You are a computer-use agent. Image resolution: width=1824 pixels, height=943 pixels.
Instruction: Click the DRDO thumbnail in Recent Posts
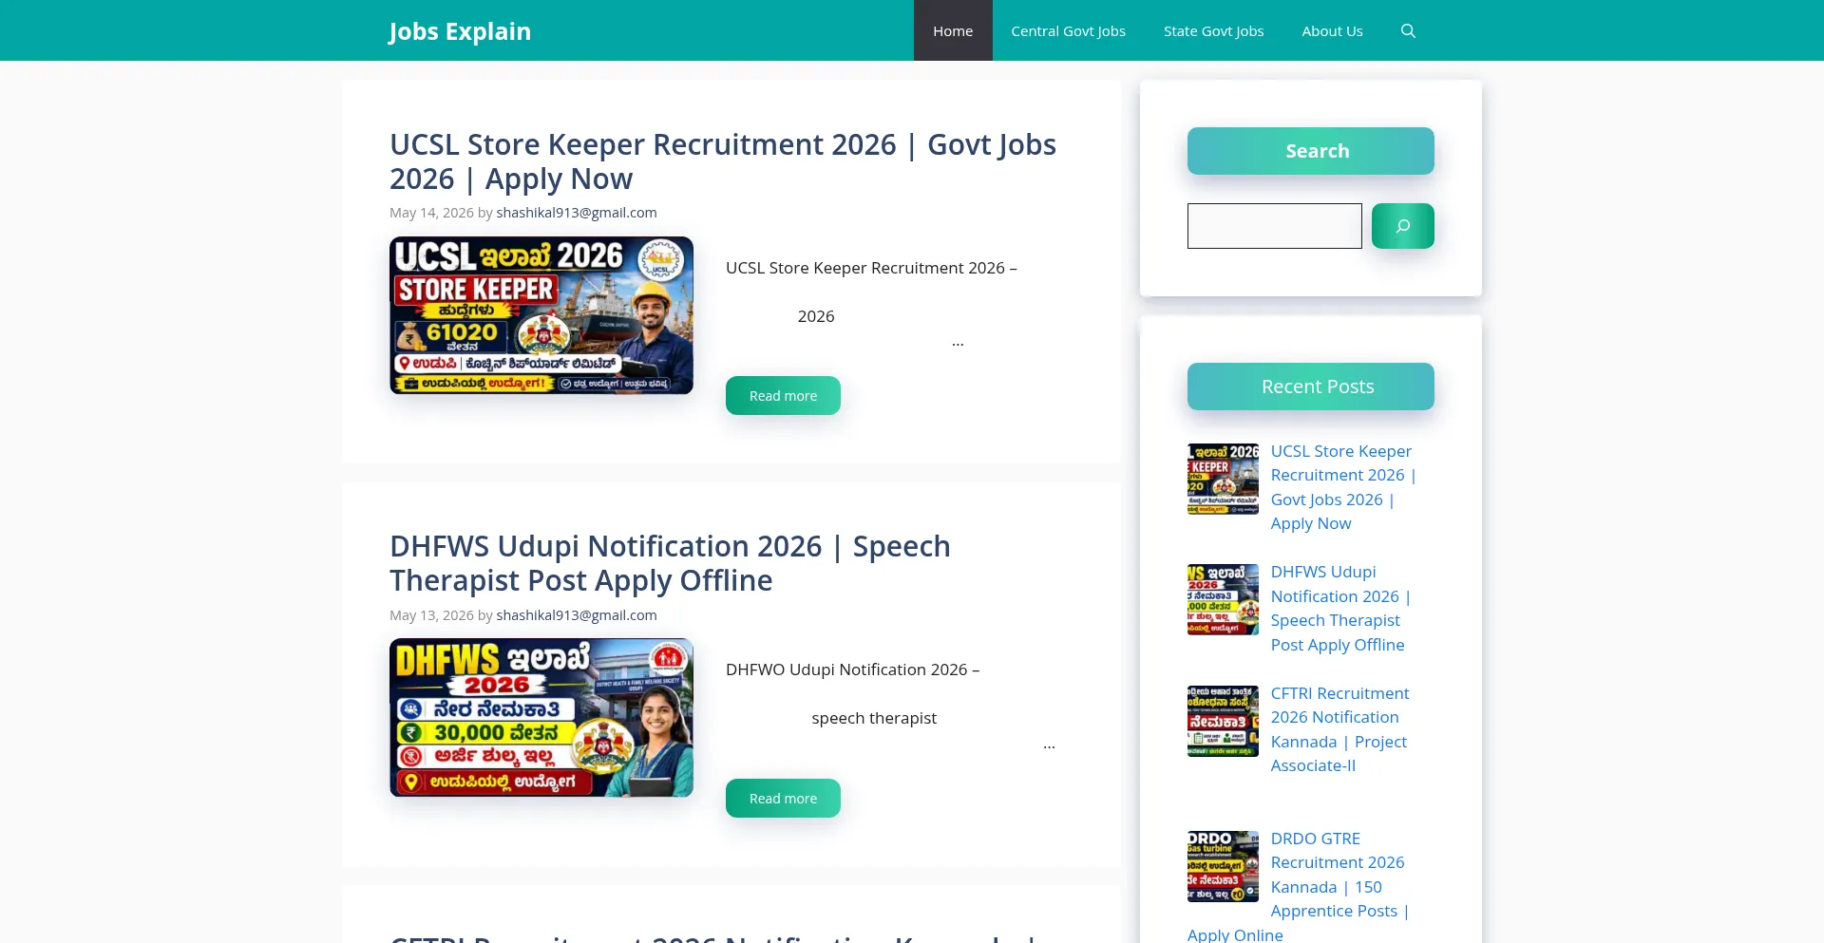(x=1223, y=866)
